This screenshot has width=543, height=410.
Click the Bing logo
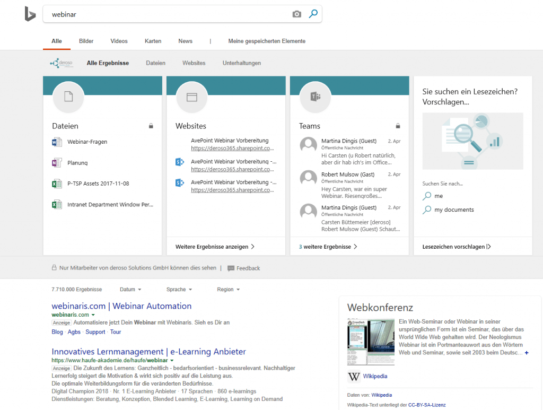coord(30,14)
